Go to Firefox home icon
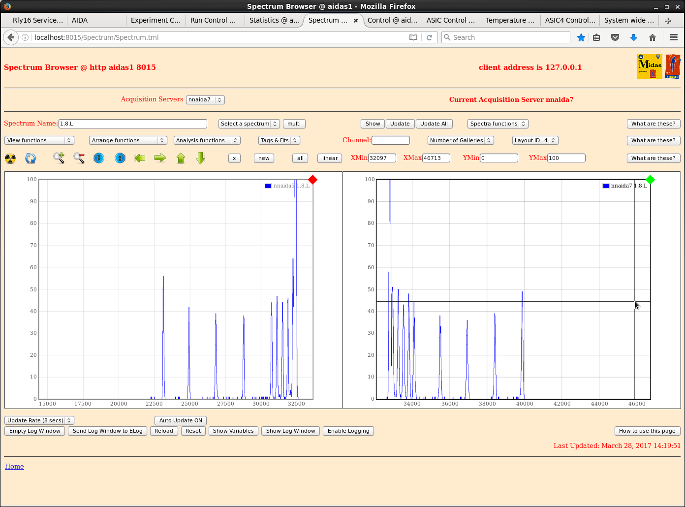Image resolution: width=685 pixels, height=507 pixels. click(653, 37)
